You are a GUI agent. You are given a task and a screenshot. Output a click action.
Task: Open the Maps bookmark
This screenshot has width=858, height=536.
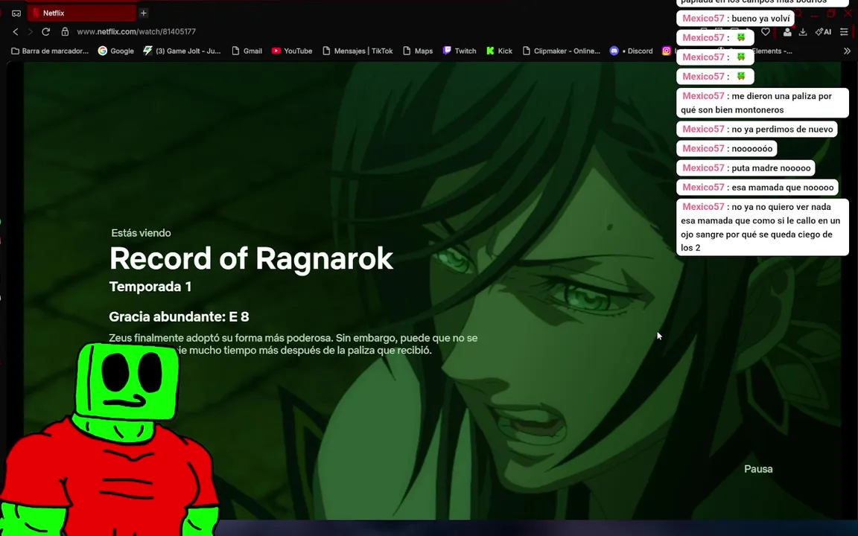pos(418,51)
